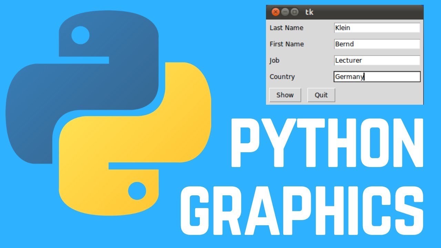
Task: Click the Show button
Action: coord(285,95)
